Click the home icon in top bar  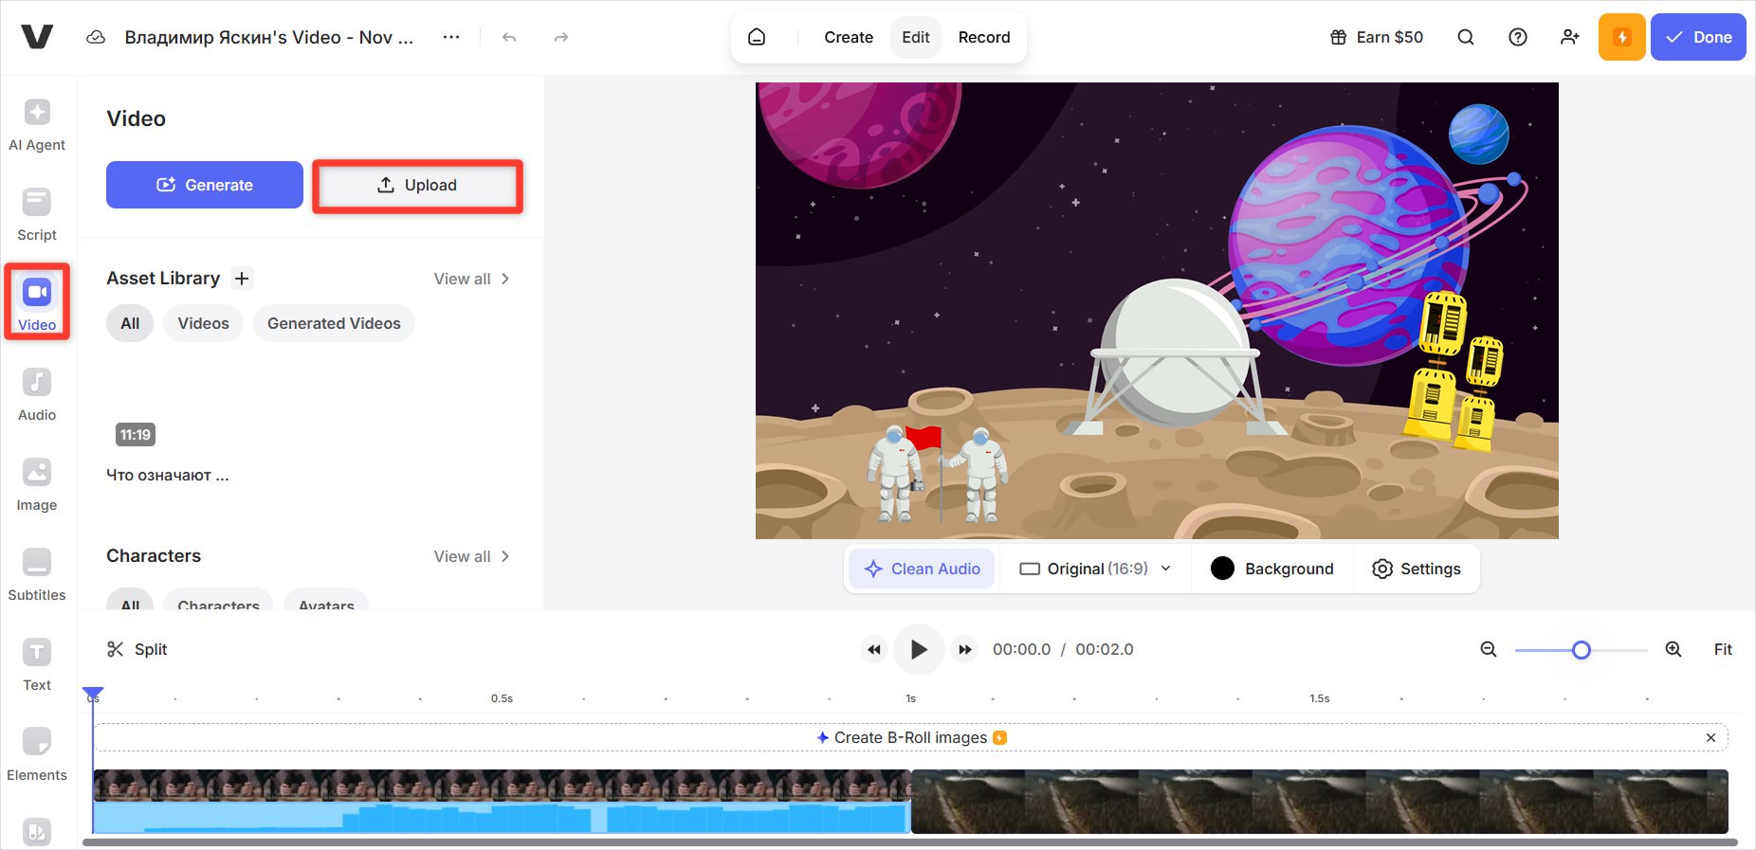(x=757, y=37)
